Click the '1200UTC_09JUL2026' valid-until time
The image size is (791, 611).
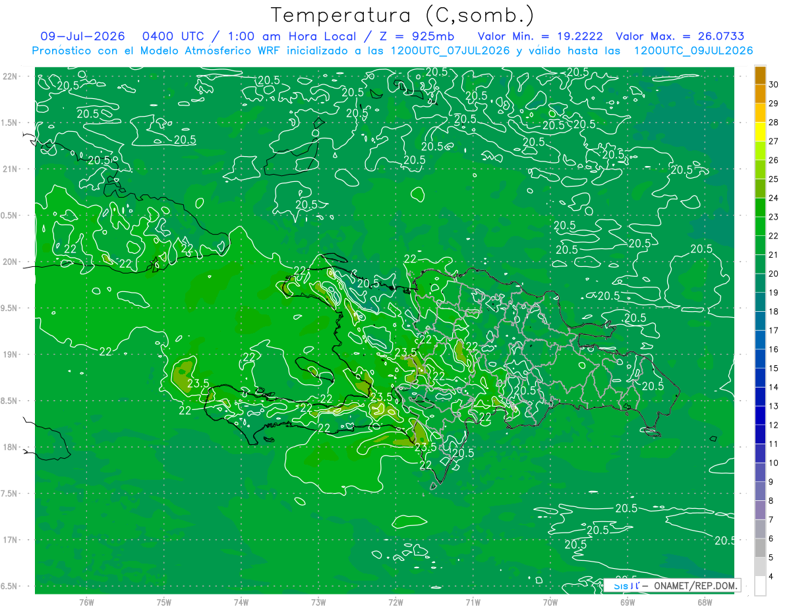coord(693,51)
